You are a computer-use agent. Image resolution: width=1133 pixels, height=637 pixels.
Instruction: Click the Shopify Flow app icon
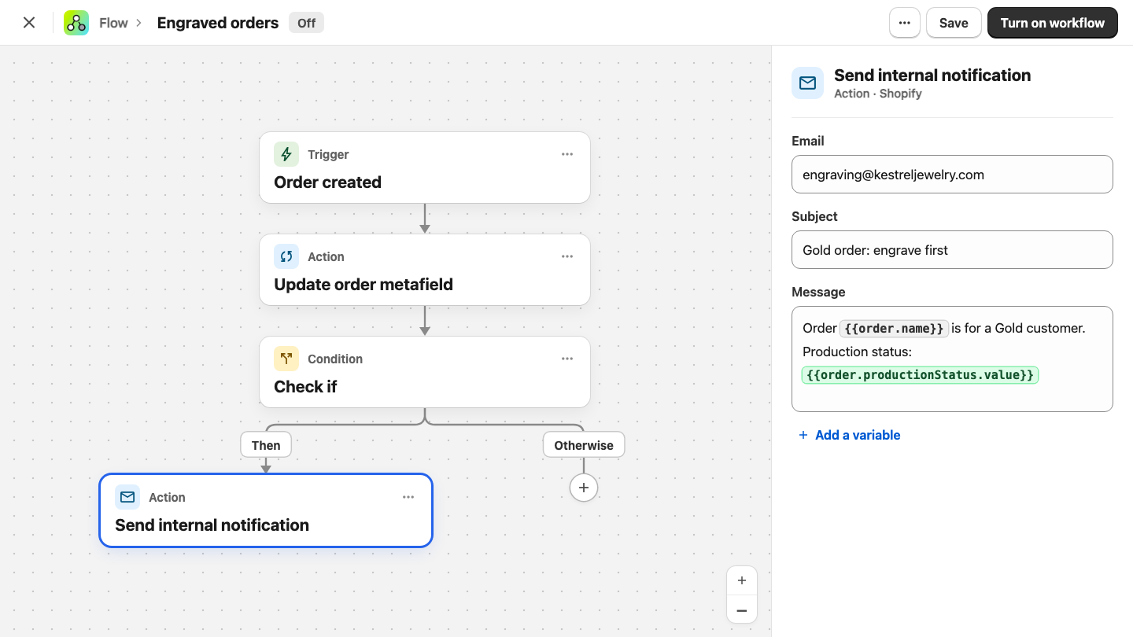pyautogui.click(x=76, y=23)
